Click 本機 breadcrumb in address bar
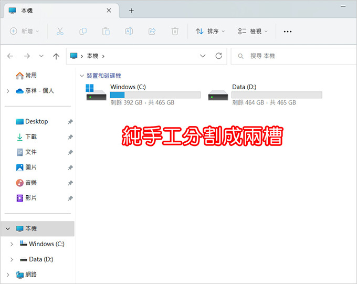The image size is (357, 284). [92, 56]
